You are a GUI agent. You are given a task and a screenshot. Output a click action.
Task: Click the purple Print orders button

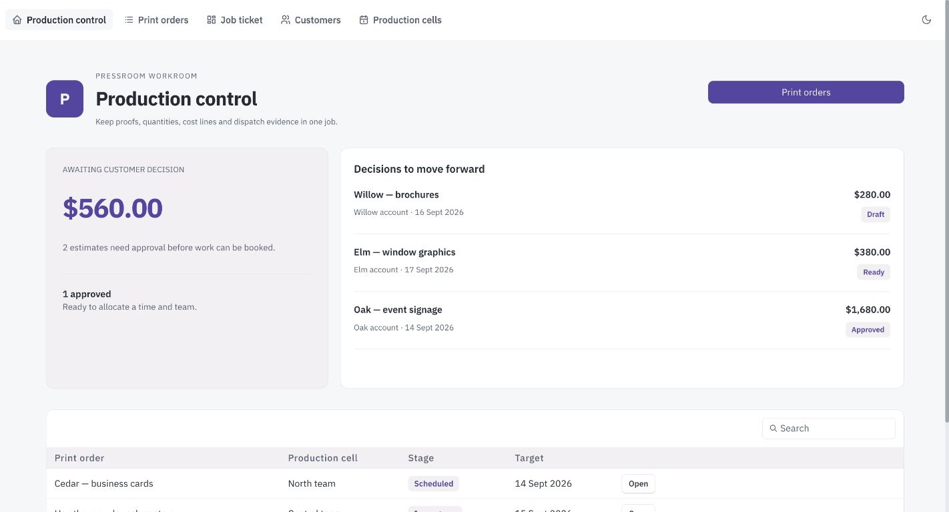(x=806, y=92)
